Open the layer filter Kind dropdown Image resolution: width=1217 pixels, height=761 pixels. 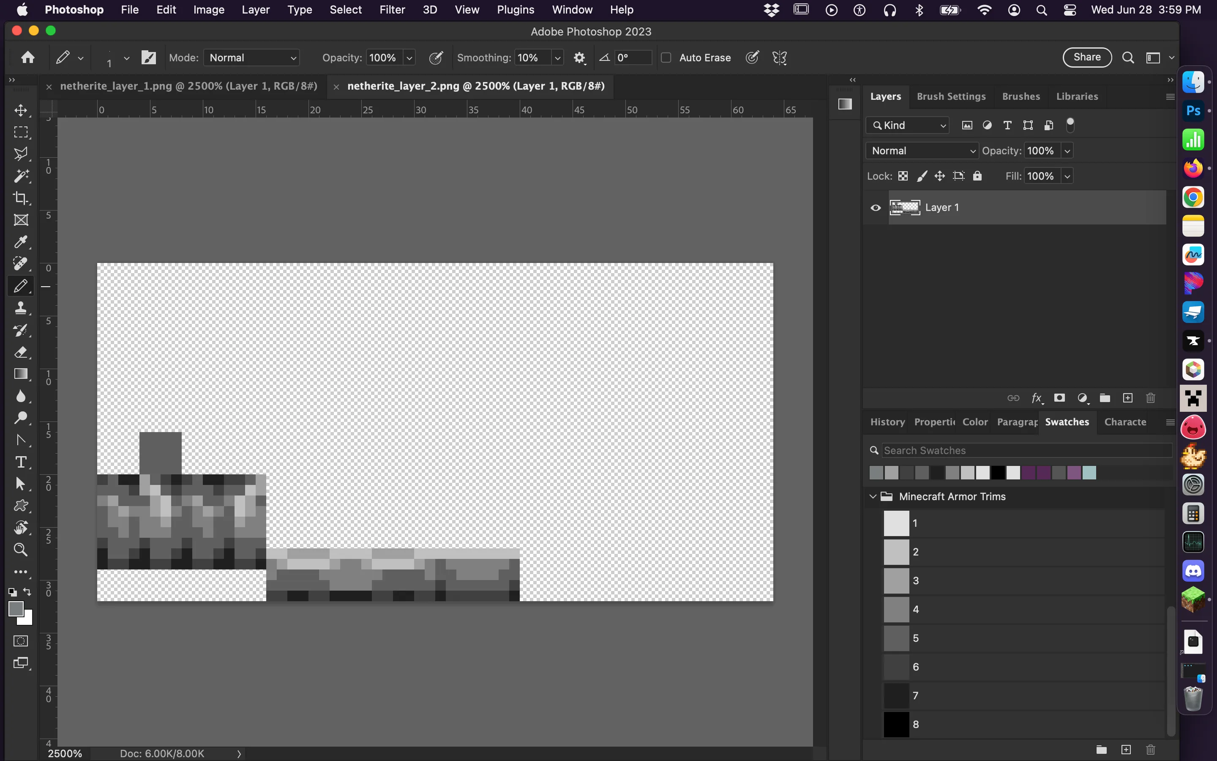point(907,125)
